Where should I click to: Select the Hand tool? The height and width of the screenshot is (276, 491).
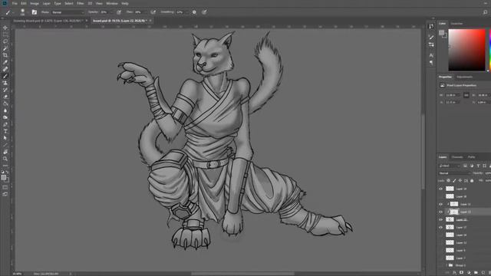click(5, 152)
